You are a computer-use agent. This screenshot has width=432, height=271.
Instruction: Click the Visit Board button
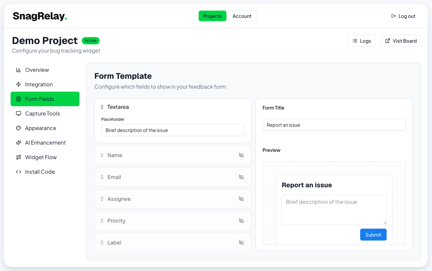[x=401, y=41]
